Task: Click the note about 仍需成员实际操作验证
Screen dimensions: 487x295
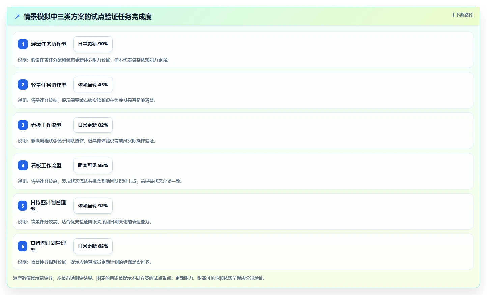Action: (x=88, y=141)
